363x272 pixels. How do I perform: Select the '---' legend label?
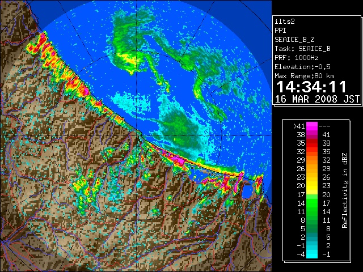[x=324, y=126]
